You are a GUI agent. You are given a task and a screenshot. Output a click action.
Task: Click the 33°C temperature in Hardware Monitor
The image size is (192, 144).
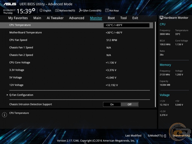point(178,34)
